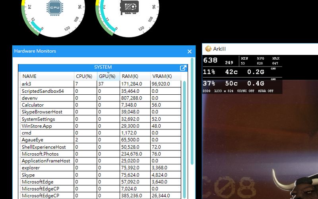318x199 pixels.
Task: Click the ArkIII window title icon
Action: [x=208, y=49]
